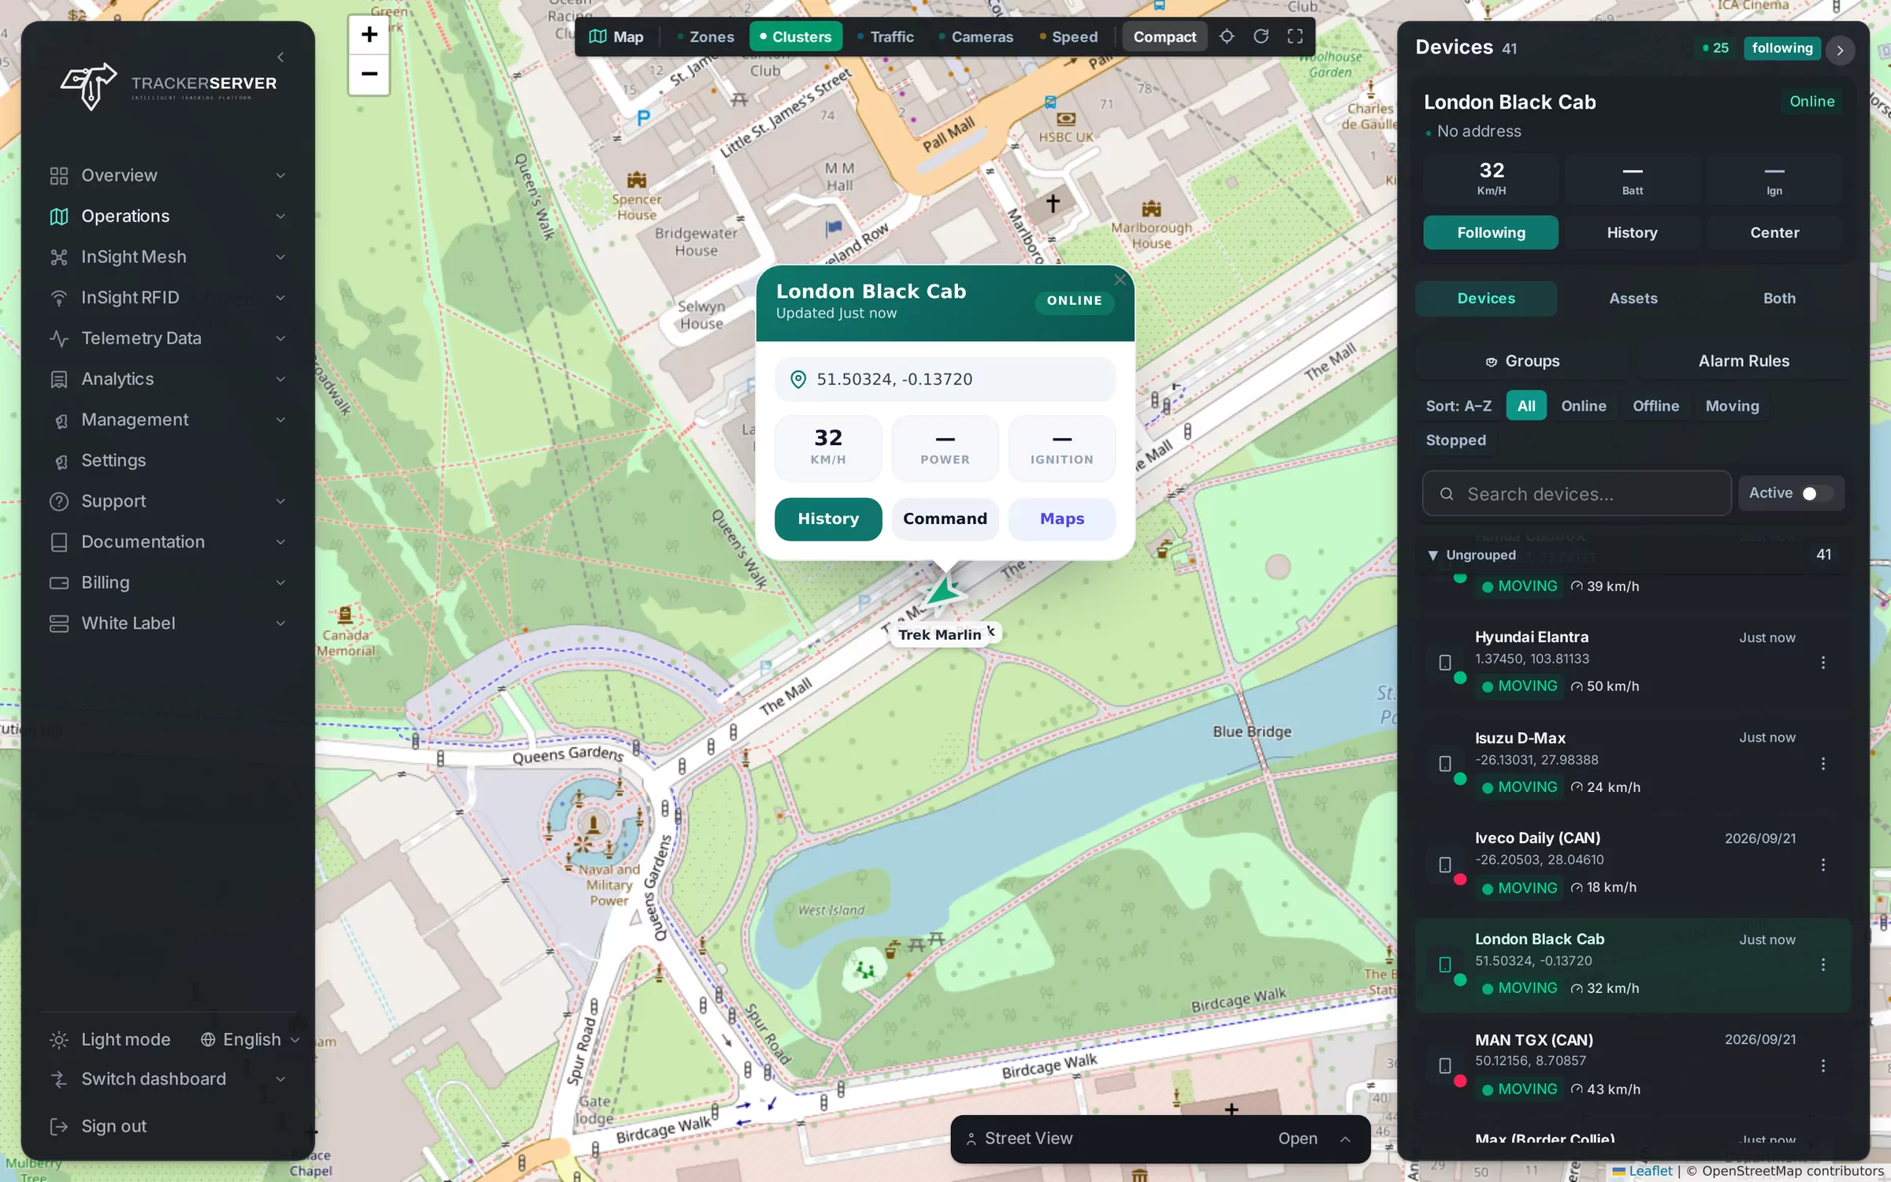Click the Sign out icon
This screenshot has height=1182, width=1891.
click(x=59, y=1126)
